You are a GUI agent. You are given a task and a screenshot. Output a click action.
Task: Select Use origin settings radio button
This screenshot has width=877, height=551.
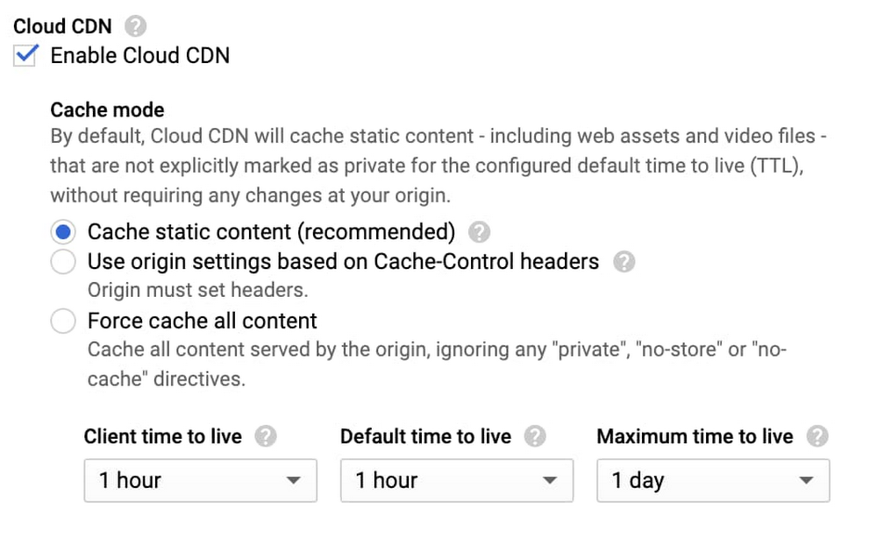(x=63, y=262)
